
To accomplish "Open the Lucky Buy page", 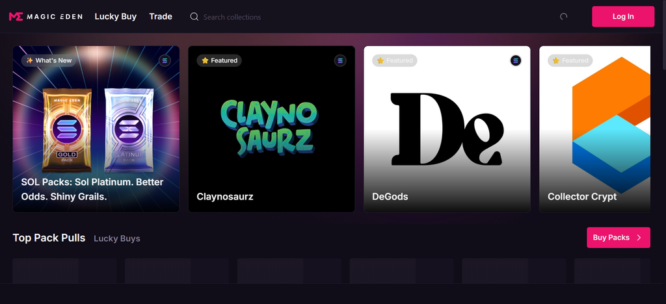I will (x=116, y=16).
